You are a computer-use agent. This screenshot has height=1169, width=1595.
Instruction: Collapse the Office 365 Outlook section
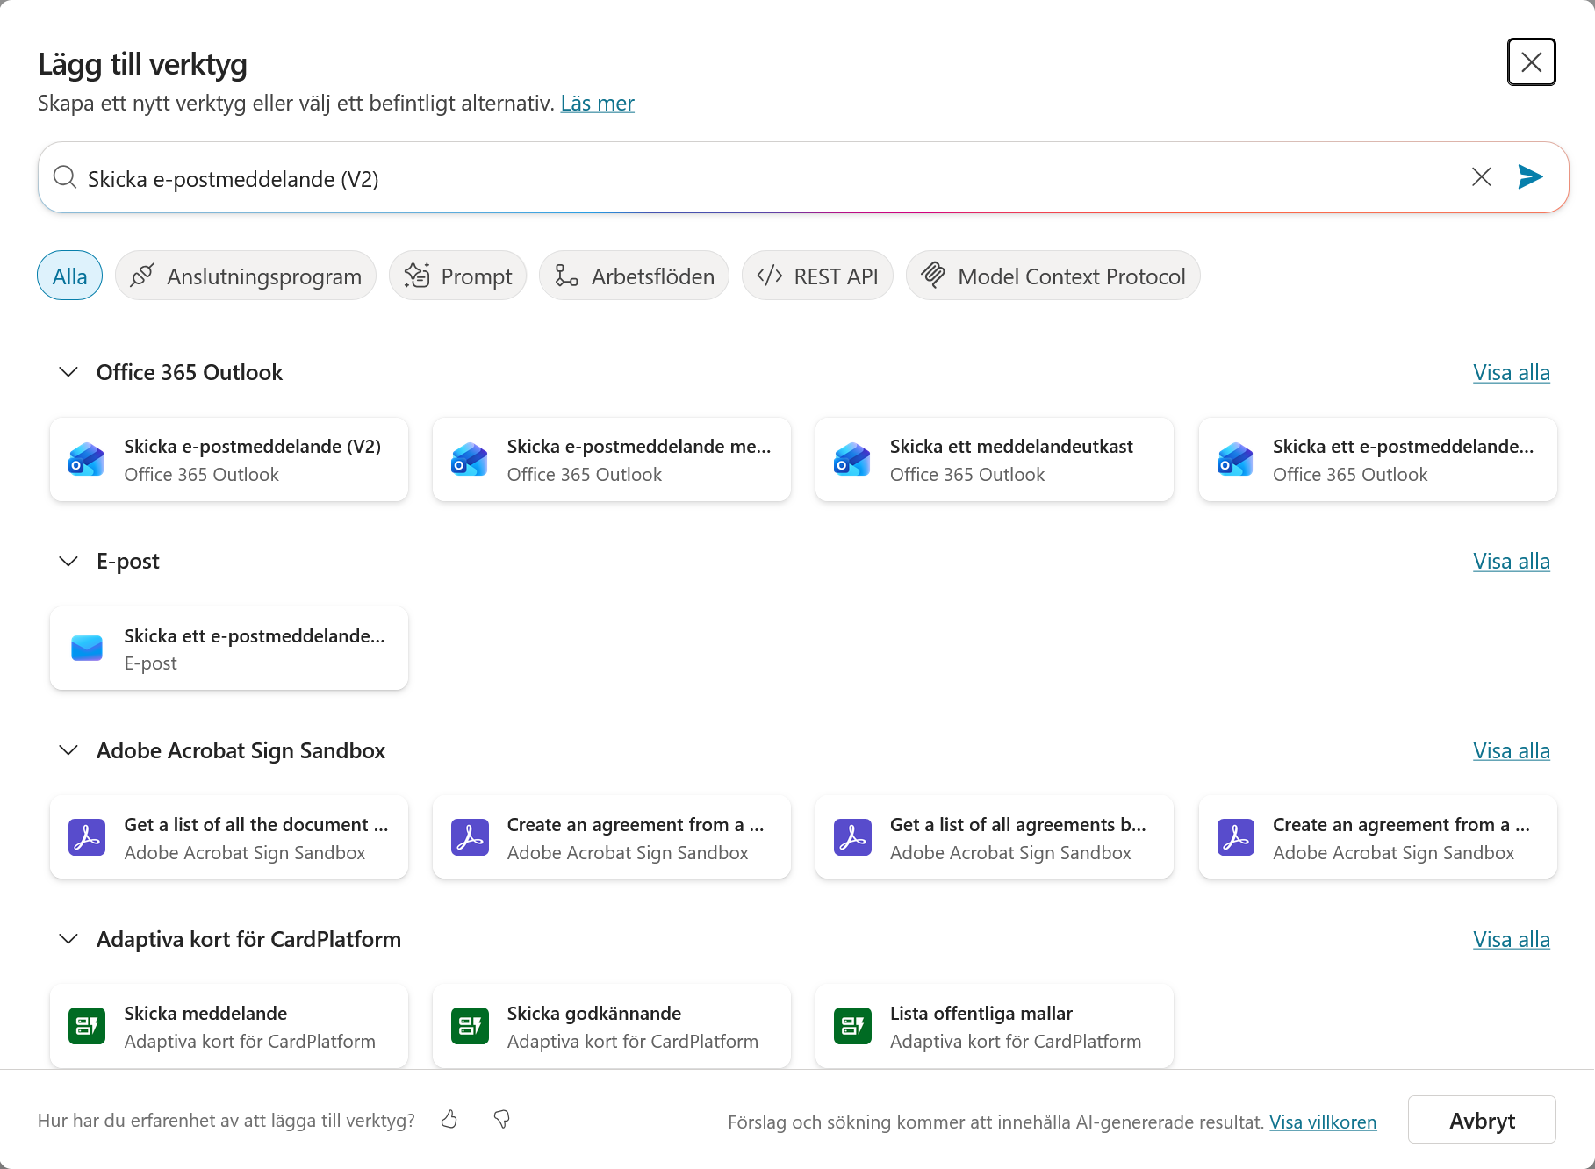(x=68, y=372)
